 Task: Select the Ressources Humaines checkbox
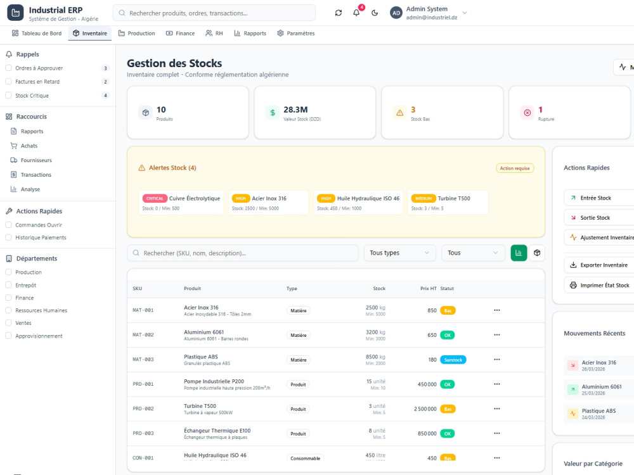[x=8, y=310]
